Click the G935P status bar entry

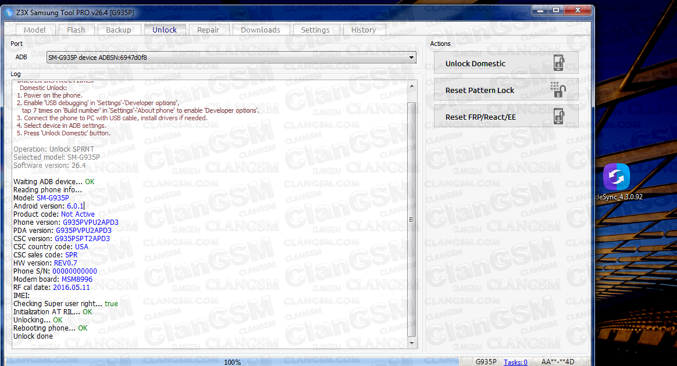[486, 362]
